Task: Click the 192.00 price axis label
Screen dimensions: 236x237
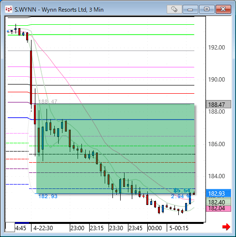Action: (x=217, y=48)
